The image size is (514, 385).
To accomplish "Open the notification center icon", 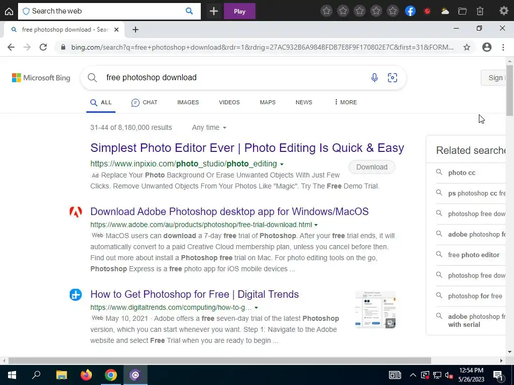I will pos(498,375).
